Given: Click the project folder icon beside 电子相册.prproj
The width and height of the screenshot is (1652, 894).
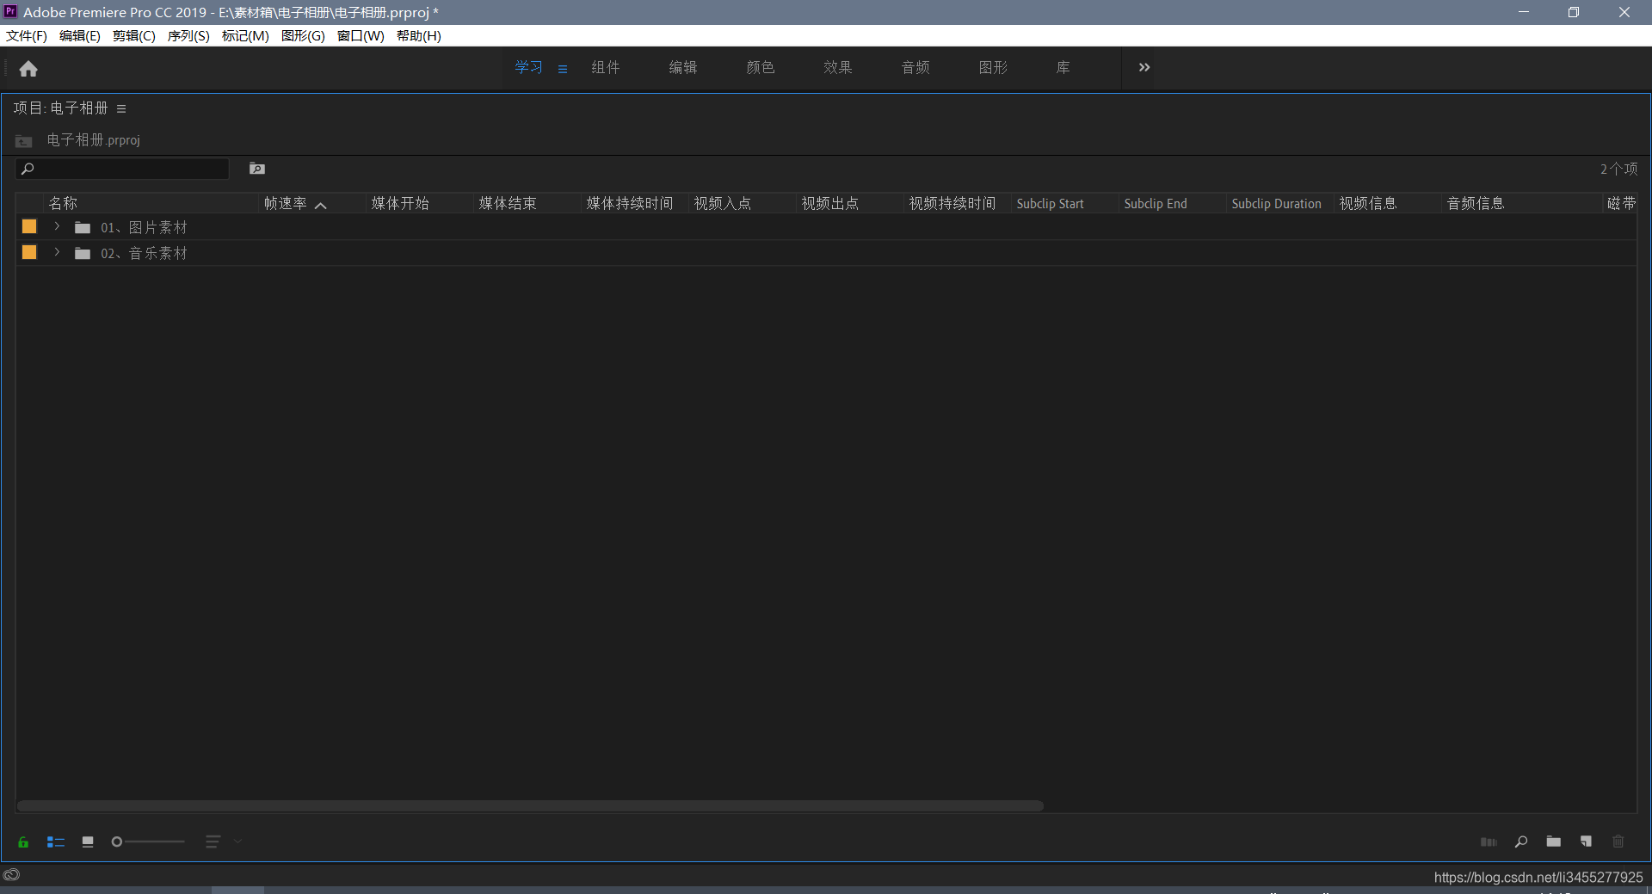Looking at the screenshot, I should (24, 140).
